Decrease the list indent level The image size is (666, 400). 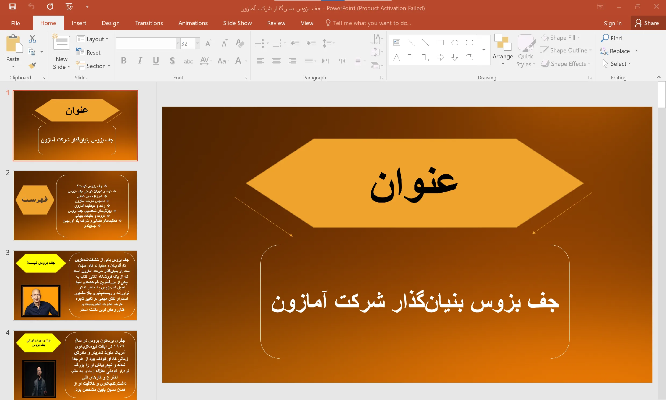(x=295, y=43)
